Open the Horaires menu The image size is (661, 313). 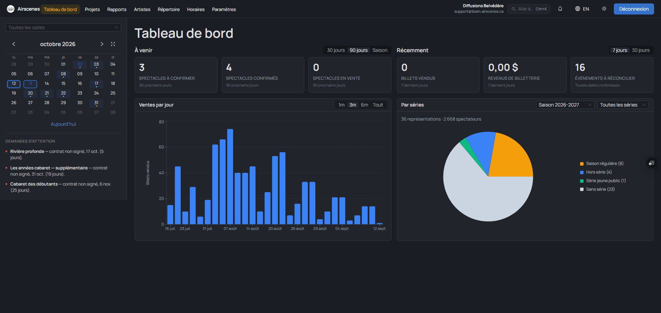pos(196,9)
